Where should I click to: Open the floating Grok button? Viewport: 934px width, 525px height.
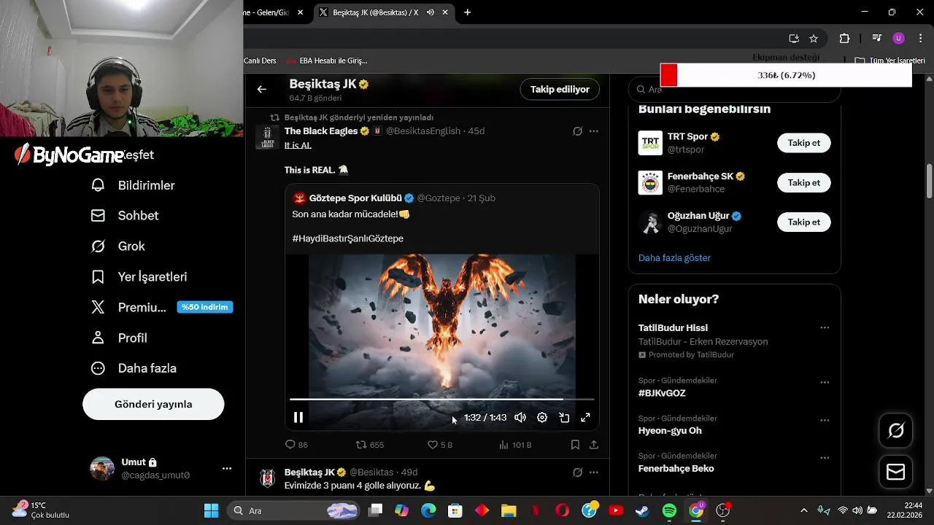click(x=895, y=431)
